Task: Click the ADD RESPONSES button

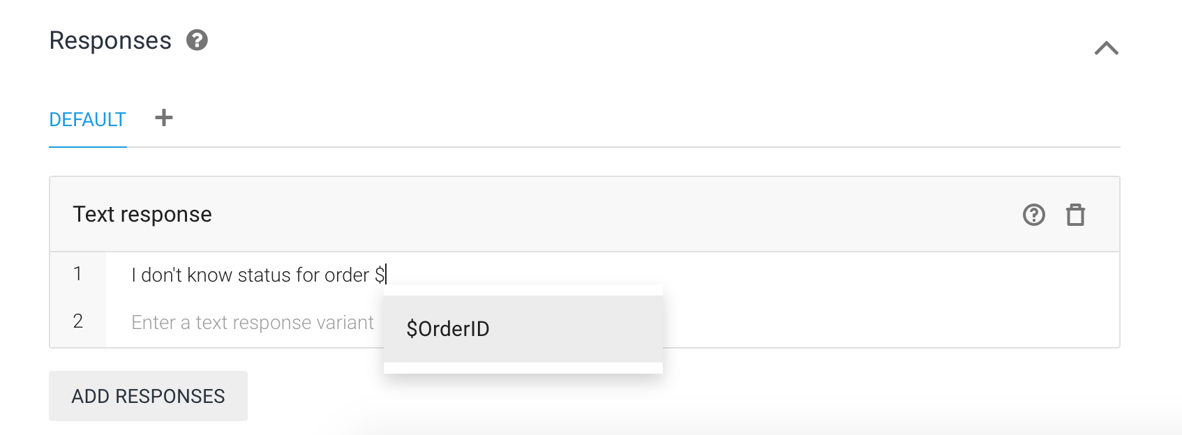Action: click(x=148, y=396)
